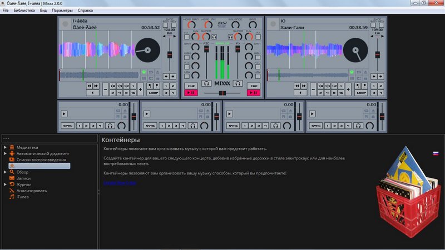Trigger hotcue 1 on left deck
The width and height of the screenshot is (445, 250).
point(166,86)
